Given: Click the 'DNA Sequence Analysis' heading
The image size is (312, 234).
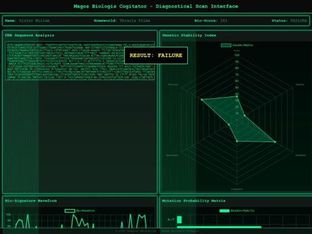Looking at the screenshot, I should point(29,35).
